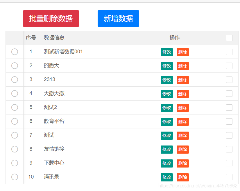Image resolution: width=240 pixels, height=191 pixels.
Task: Click 修改 for row 通讯录
Action: click(167, 177)
